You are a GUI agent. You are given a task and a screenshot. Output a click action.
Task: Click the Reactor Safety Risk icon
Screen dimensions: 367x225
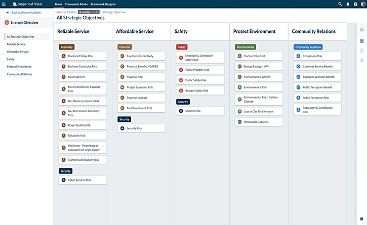click(181, 91)
